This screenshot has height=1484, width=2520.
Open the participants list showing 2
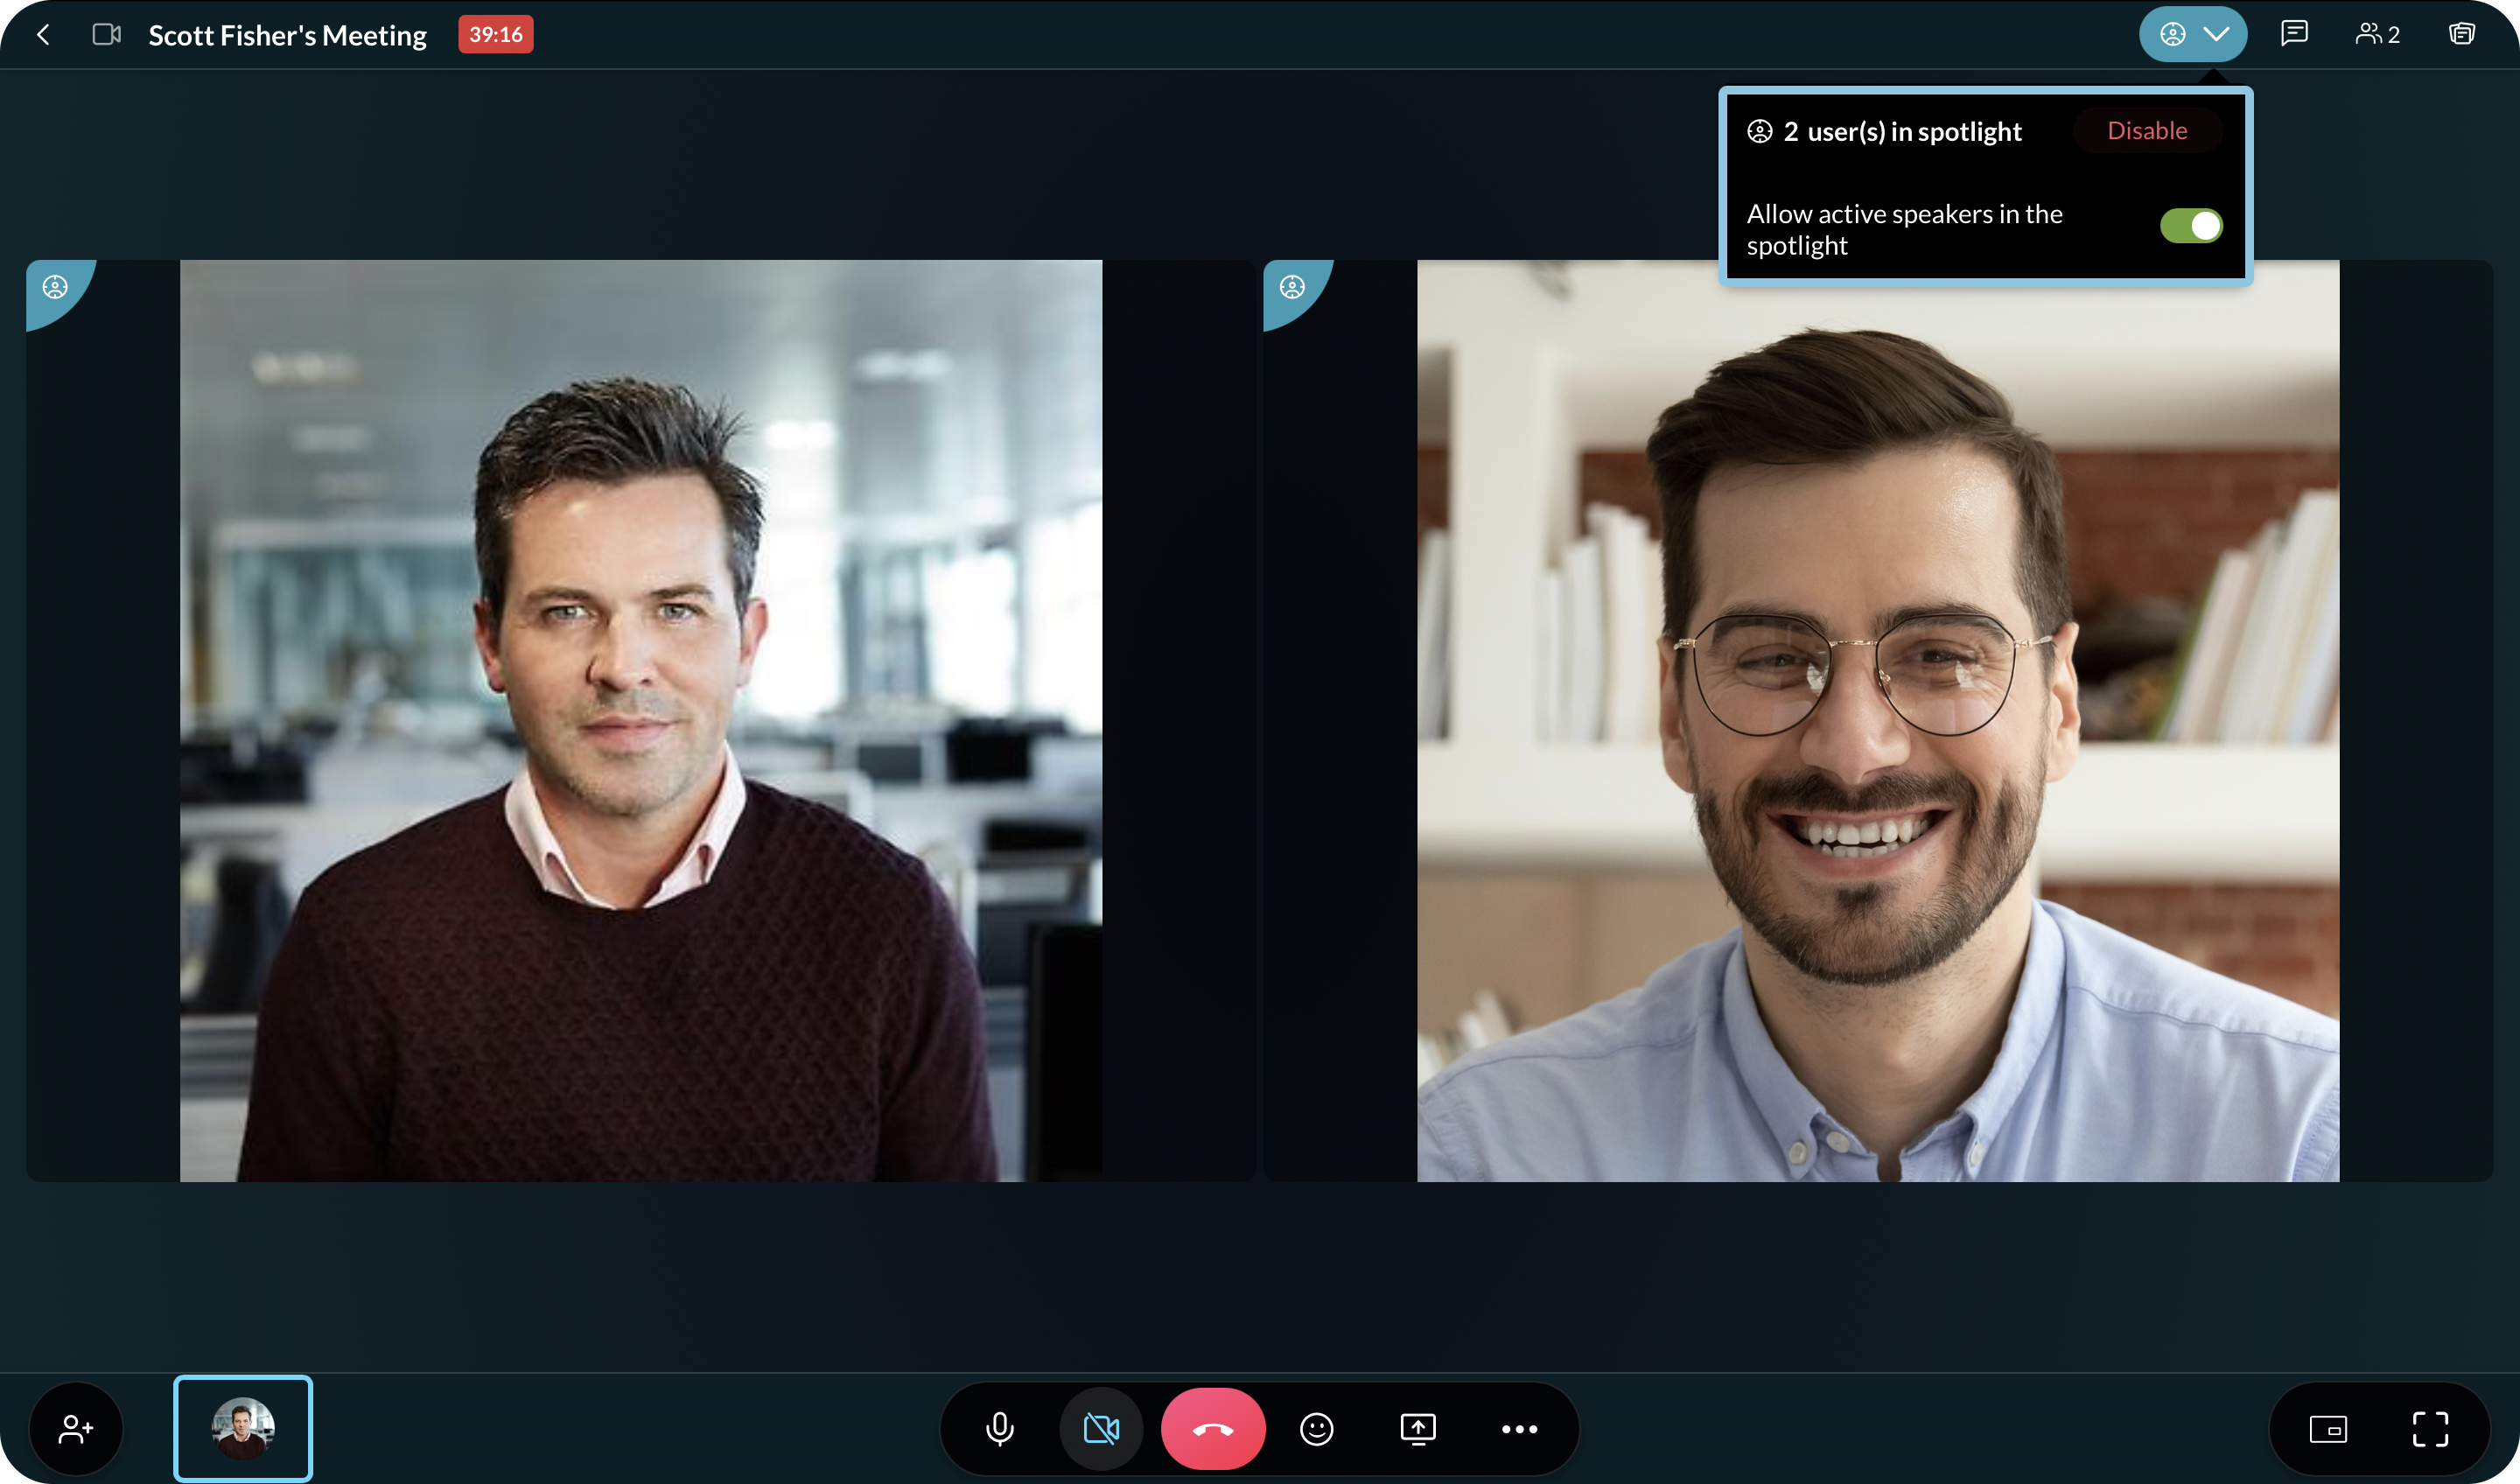coord(2377,35)
